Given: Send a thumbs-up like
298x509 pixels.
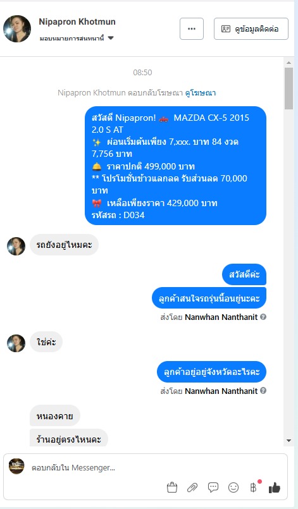Looking at the screenshot, I should pyautogui.click(x=275, y=488).
